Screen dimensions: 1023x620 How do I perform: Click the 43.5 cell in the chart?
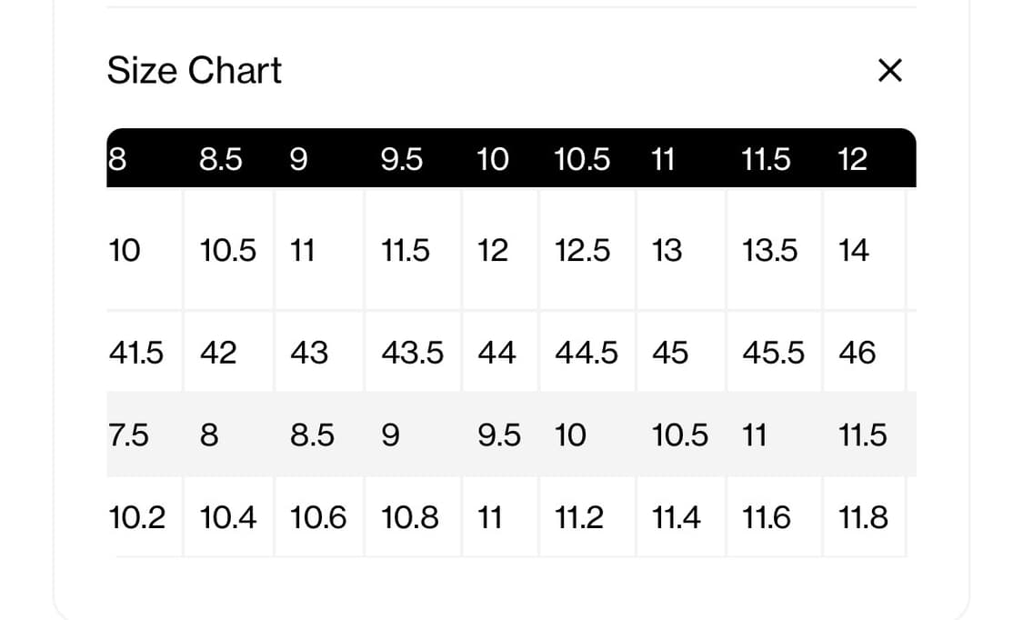point(412,352)
